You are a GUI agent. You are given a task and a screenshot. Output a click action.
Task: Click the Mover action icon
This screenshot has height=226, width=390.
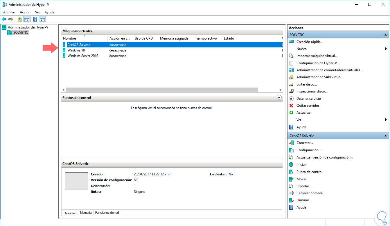[291, 179]
